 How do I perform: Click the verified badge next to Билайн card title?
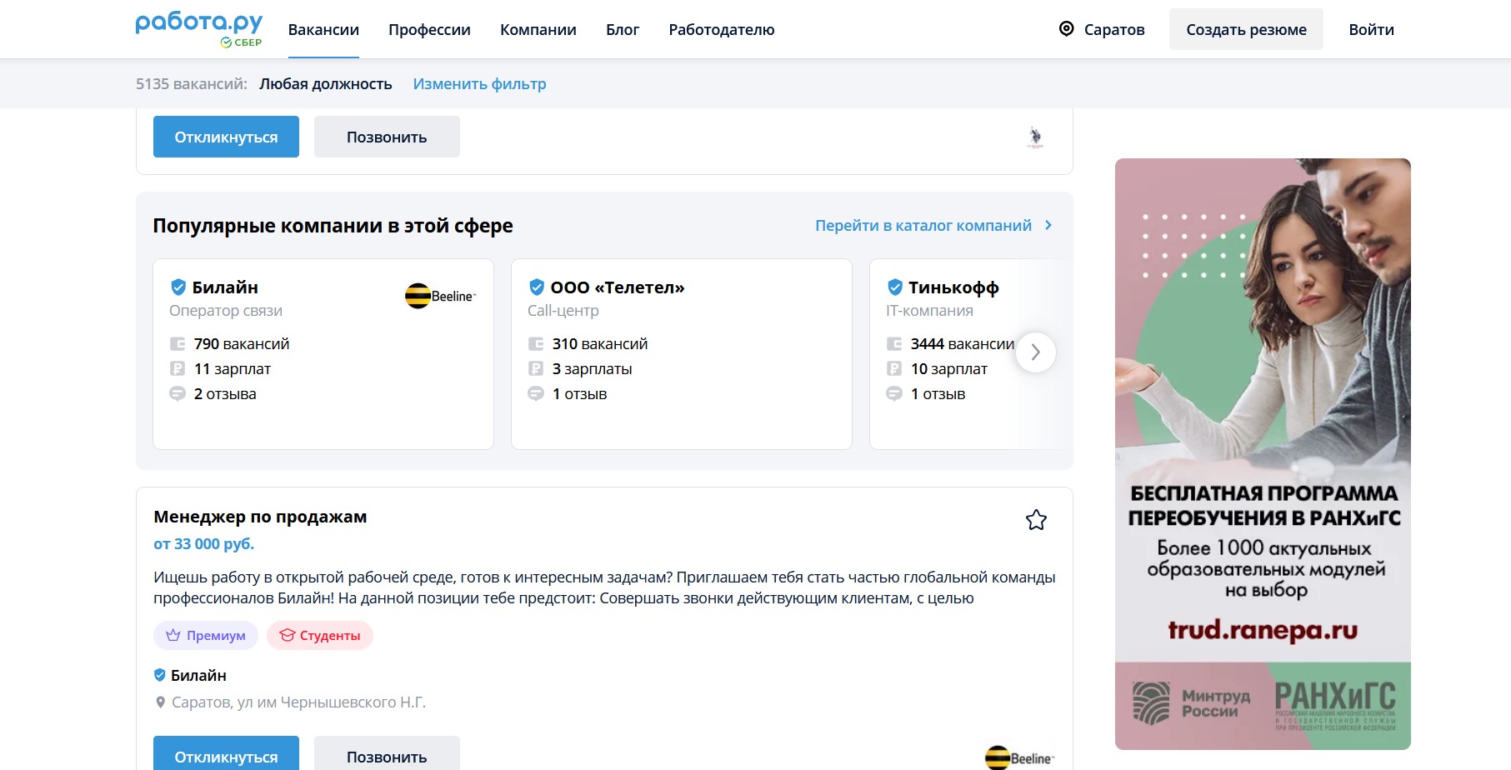click(x=178, y=287)
